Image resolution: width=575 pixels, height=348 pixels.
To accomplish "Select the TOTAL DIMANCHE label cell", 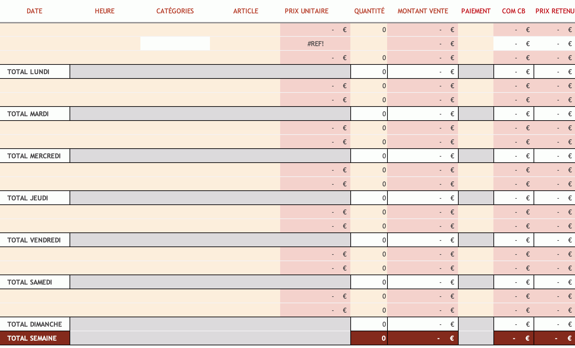I will (35, 324).
